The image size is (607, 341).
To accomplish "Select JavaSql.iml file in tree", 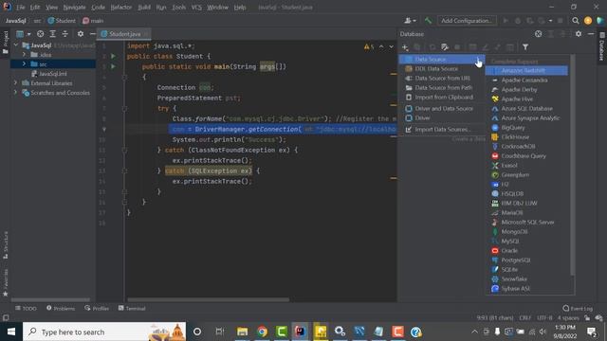I will pos(49,74).
